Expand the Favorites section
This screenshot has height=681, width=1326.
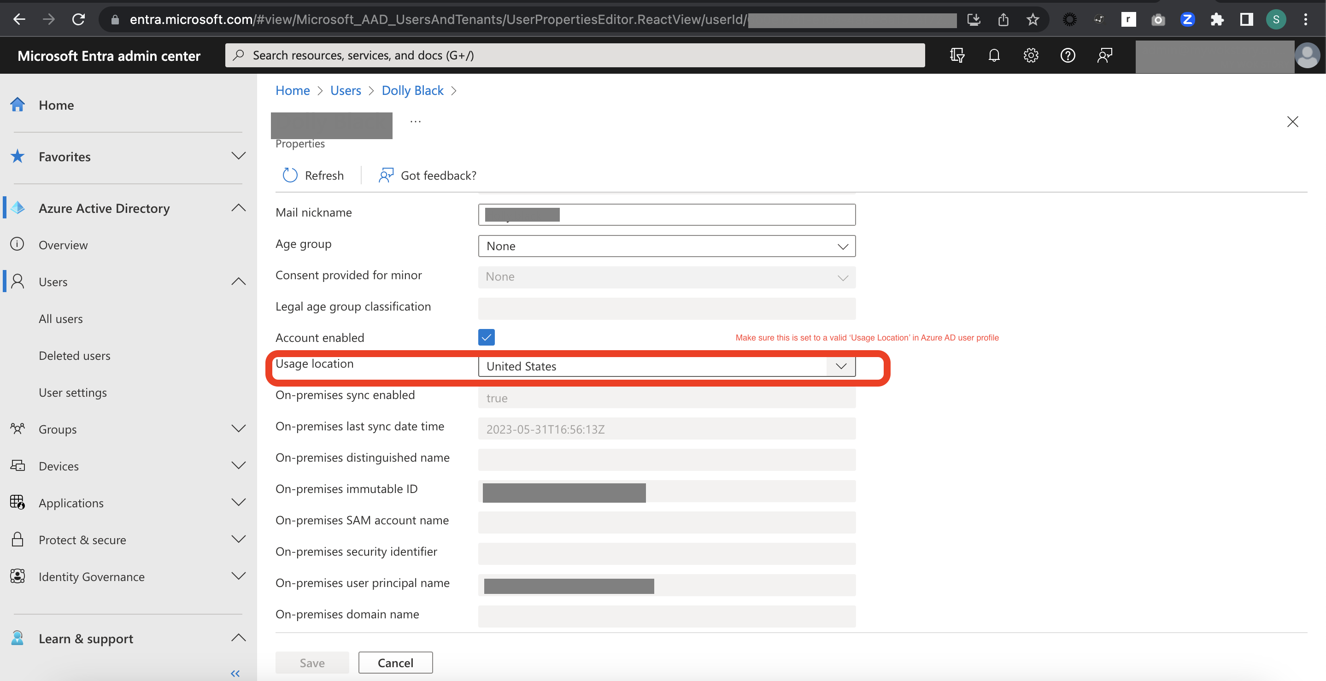click(238, 156)
